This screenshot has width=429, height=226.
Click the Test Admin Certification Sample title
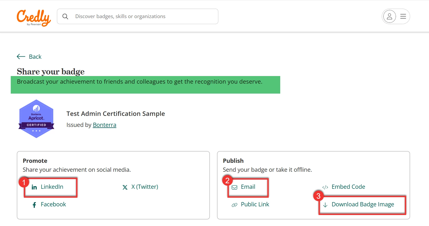(x=116, y=114)
